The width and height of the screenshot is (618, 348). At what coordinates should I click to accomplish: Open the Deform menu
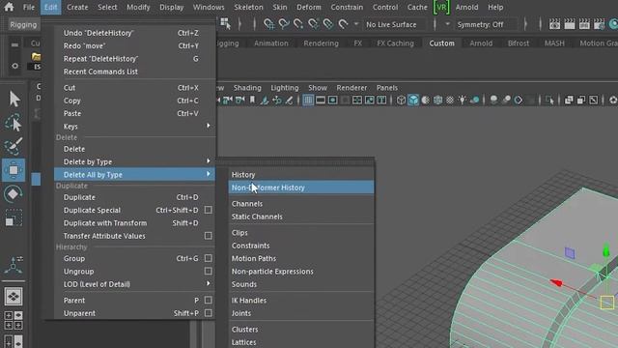(x=309, y=7)
